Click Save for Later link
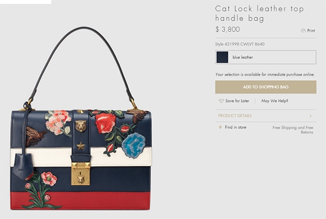 tap(237, 101)
